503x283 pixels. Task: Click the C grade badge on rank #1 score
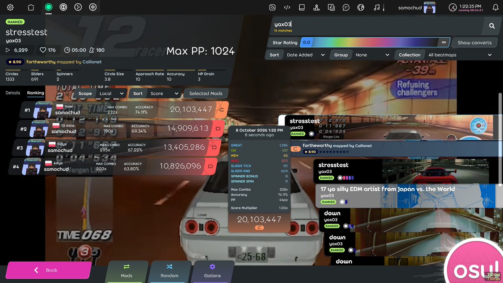click(221, 109)
